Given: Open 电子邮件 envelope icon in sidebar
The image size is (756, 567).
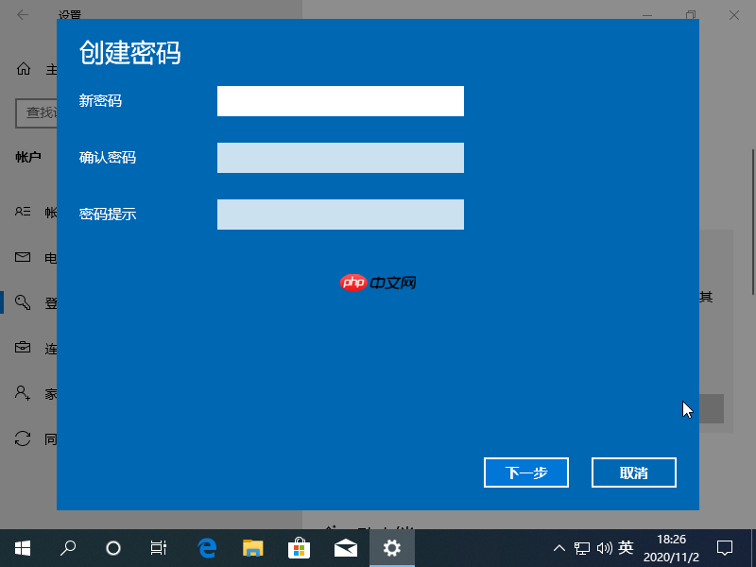Looking at the screenshot, I should pos(23,256).
